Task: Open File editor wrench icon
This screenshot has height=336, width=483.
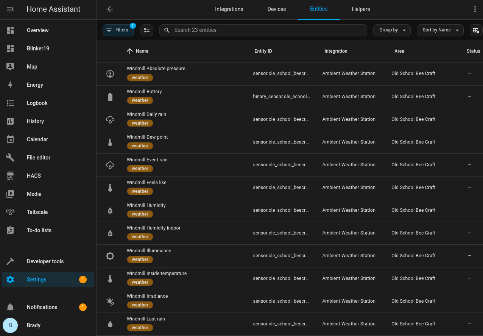Action: (x=10, y=158)
